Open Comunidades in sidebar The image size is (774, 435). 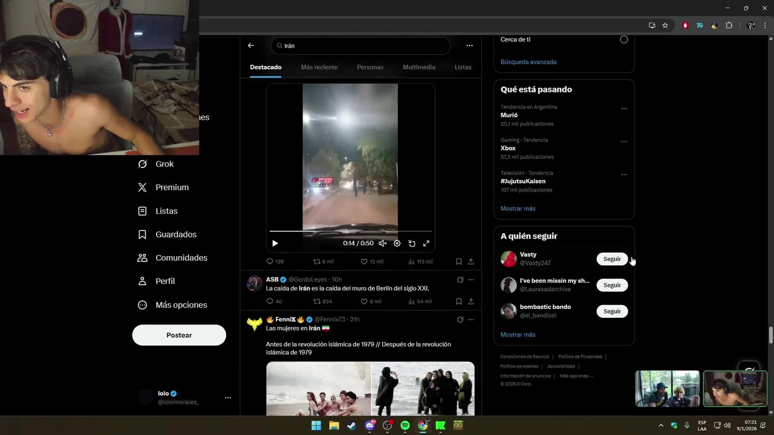[173, 258]
